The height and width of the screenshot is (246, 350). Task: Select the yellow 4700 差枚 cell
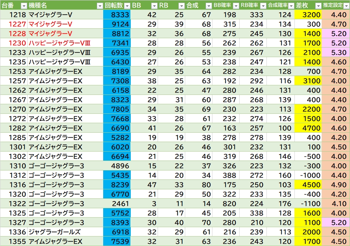pos(308,128)
